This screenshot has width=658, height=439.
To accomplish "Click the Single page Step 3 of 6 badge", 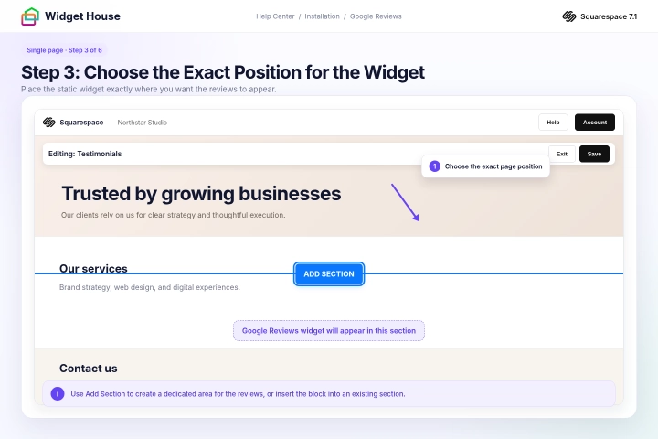I will (x=64, y=50).
